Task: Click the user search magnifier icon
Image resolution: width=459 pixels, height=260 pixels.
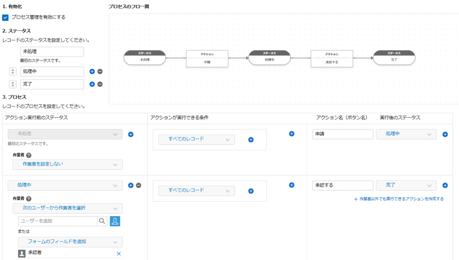Action: pyautogui.click(x=103, y=221)
